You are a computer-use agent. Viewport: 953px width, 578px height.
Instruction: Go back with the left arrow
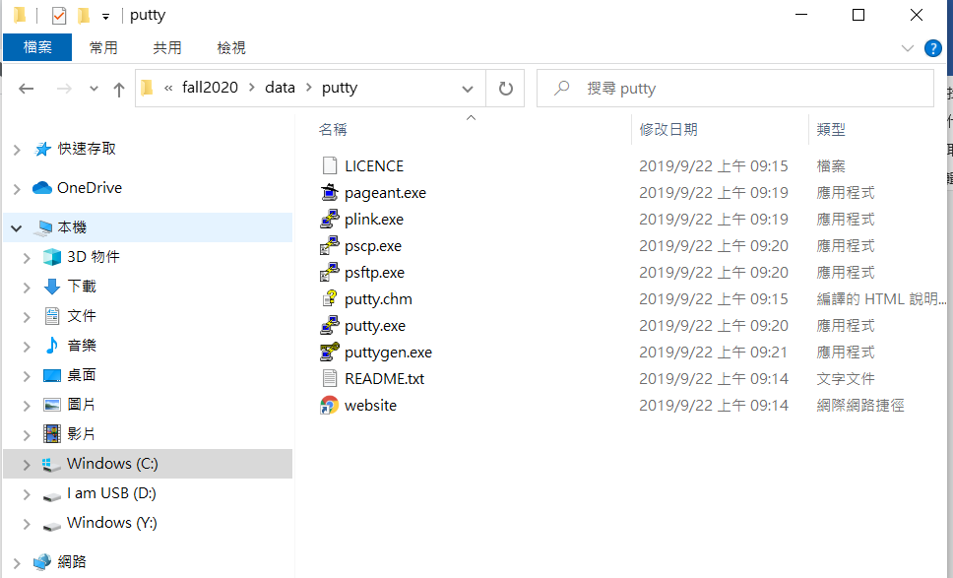(x=26, y=89)
